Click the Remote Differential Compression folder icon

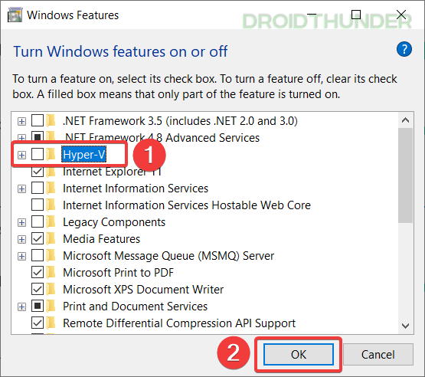point(51,323)
